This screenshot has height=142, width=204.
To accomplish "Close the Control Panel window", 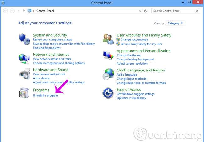I will pos(198,2).
